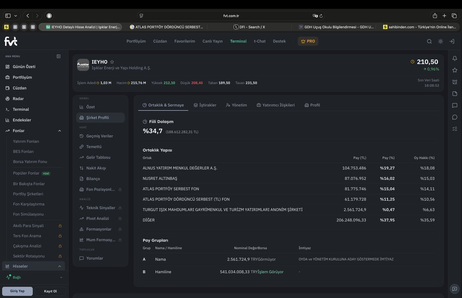Open locked Akıllı Para Sinyali
The image size is (462, 298).
(28, 226)
